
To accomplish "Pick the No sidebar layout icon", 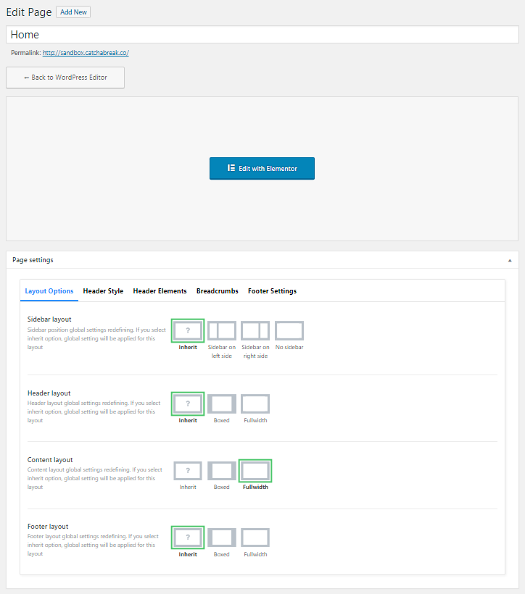I will click(289, 331).
